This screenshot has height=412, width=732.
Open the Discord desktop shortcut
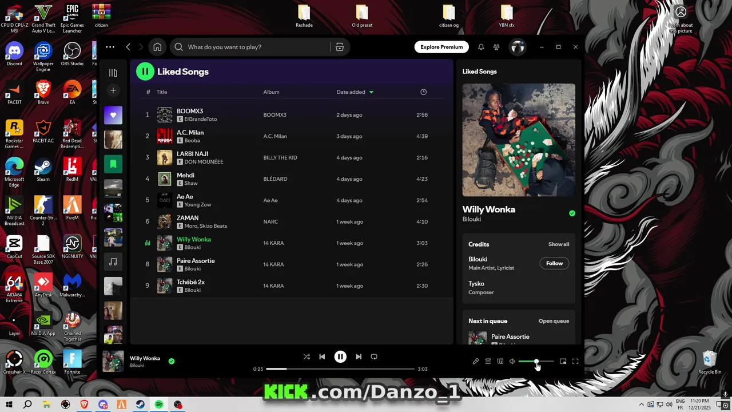coord(14,54)
